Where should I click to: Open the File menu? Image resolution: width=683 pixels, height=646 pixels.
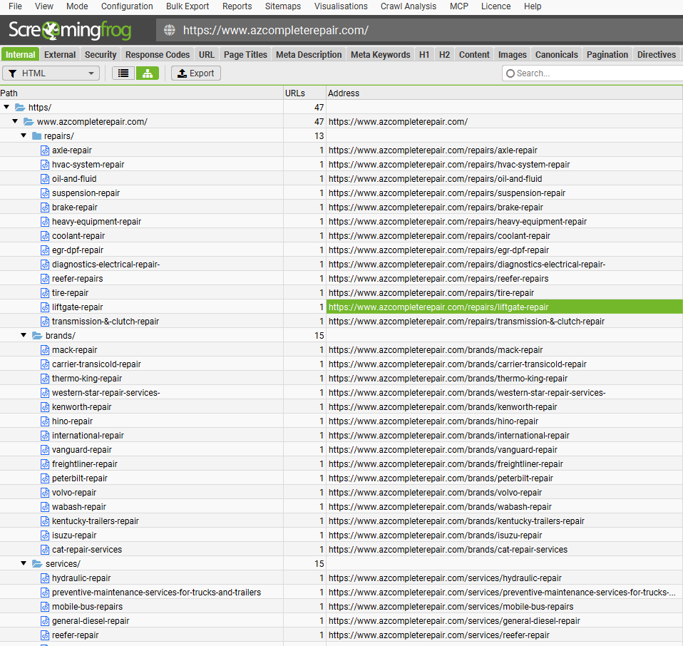(15, 6)
